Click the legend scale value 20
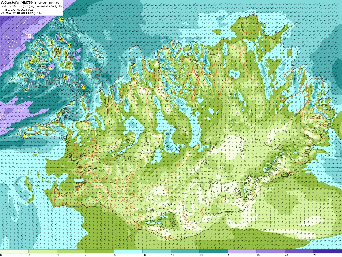 [286, 255]
